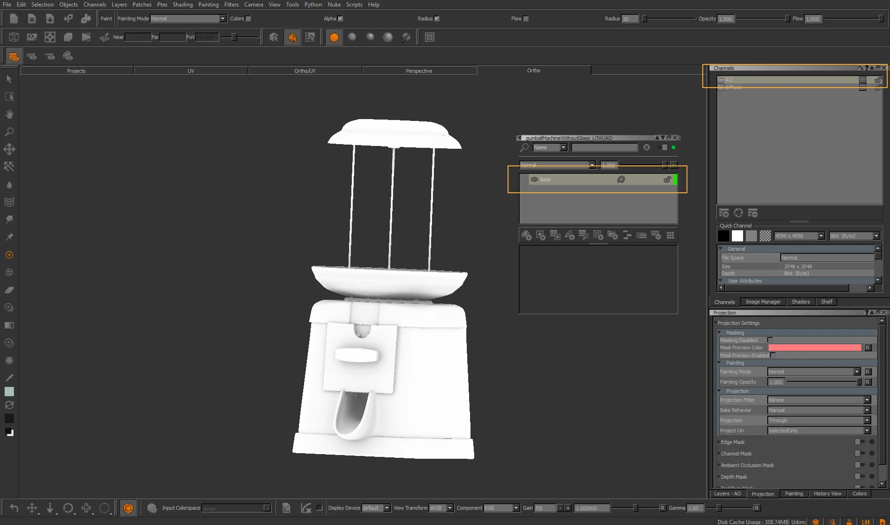The width and height of the screenshot is (890, 525).
Task: Toggle the Alpha checkbox in the top toolbar
Action: pos(340,19)
